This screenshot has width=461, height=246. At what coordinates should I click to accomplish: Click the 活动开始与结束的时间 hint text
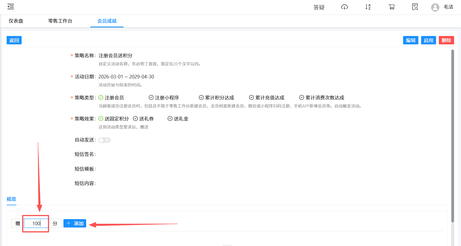pyautogui.click(x=121, y=85)
